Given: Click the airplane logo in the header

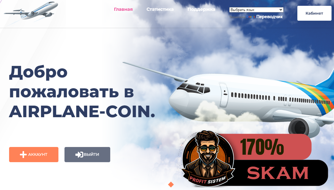Looking at the screenshot, I should click(31, 11).
